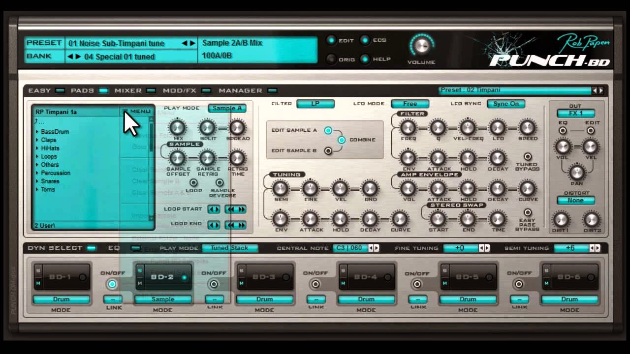This screenshot has height=354, width=630.
Task: Nudge Loop Start back with single left arrow
Action: (x=211, y=209)
